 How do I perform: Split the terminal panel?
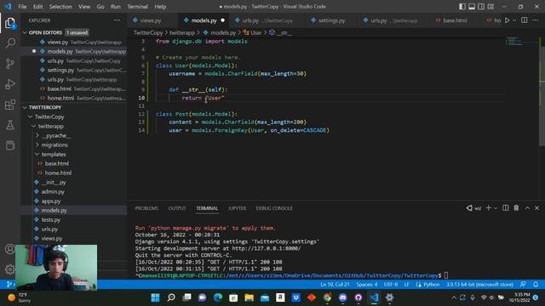[x=505, y=207]
